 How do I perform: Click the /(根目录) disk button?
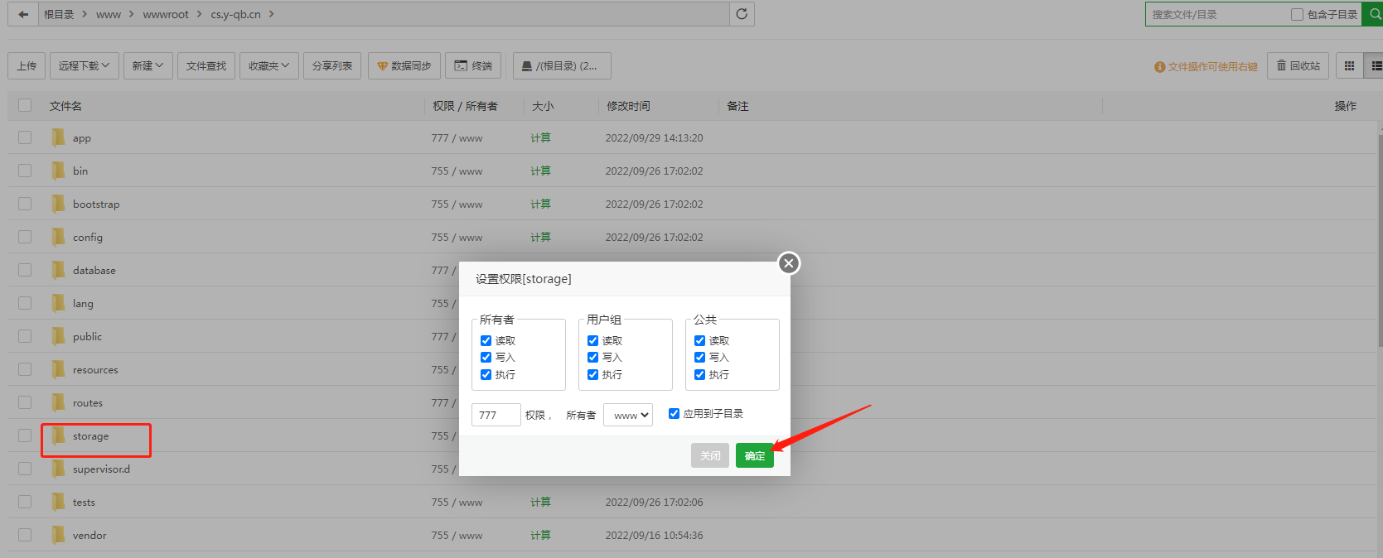tap(562, 65)
